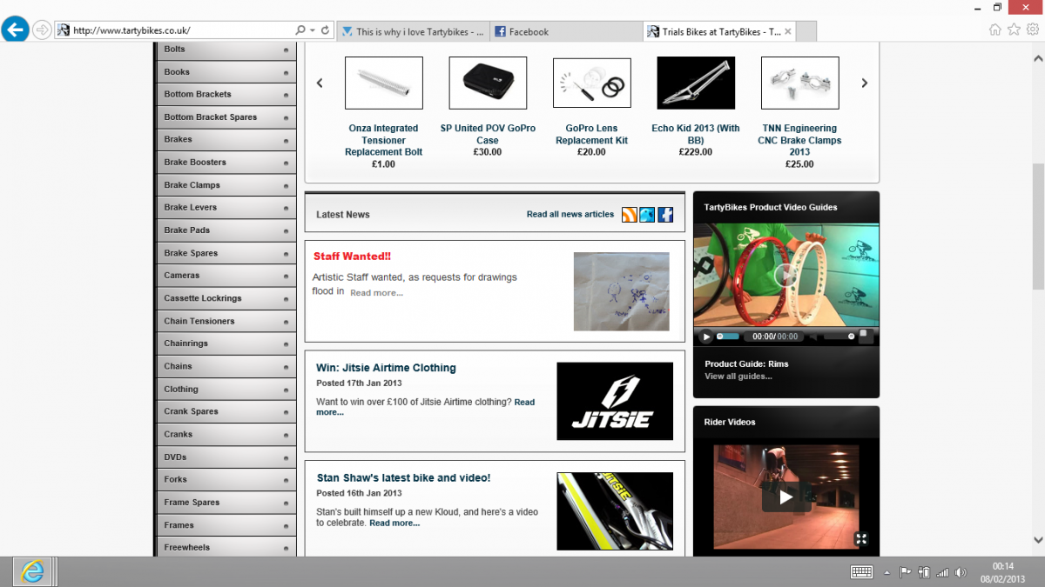Show previous products with carousel left arrow
This screenshot has height=587, width=1045.
pyautogui.click(x=320, y=83)
